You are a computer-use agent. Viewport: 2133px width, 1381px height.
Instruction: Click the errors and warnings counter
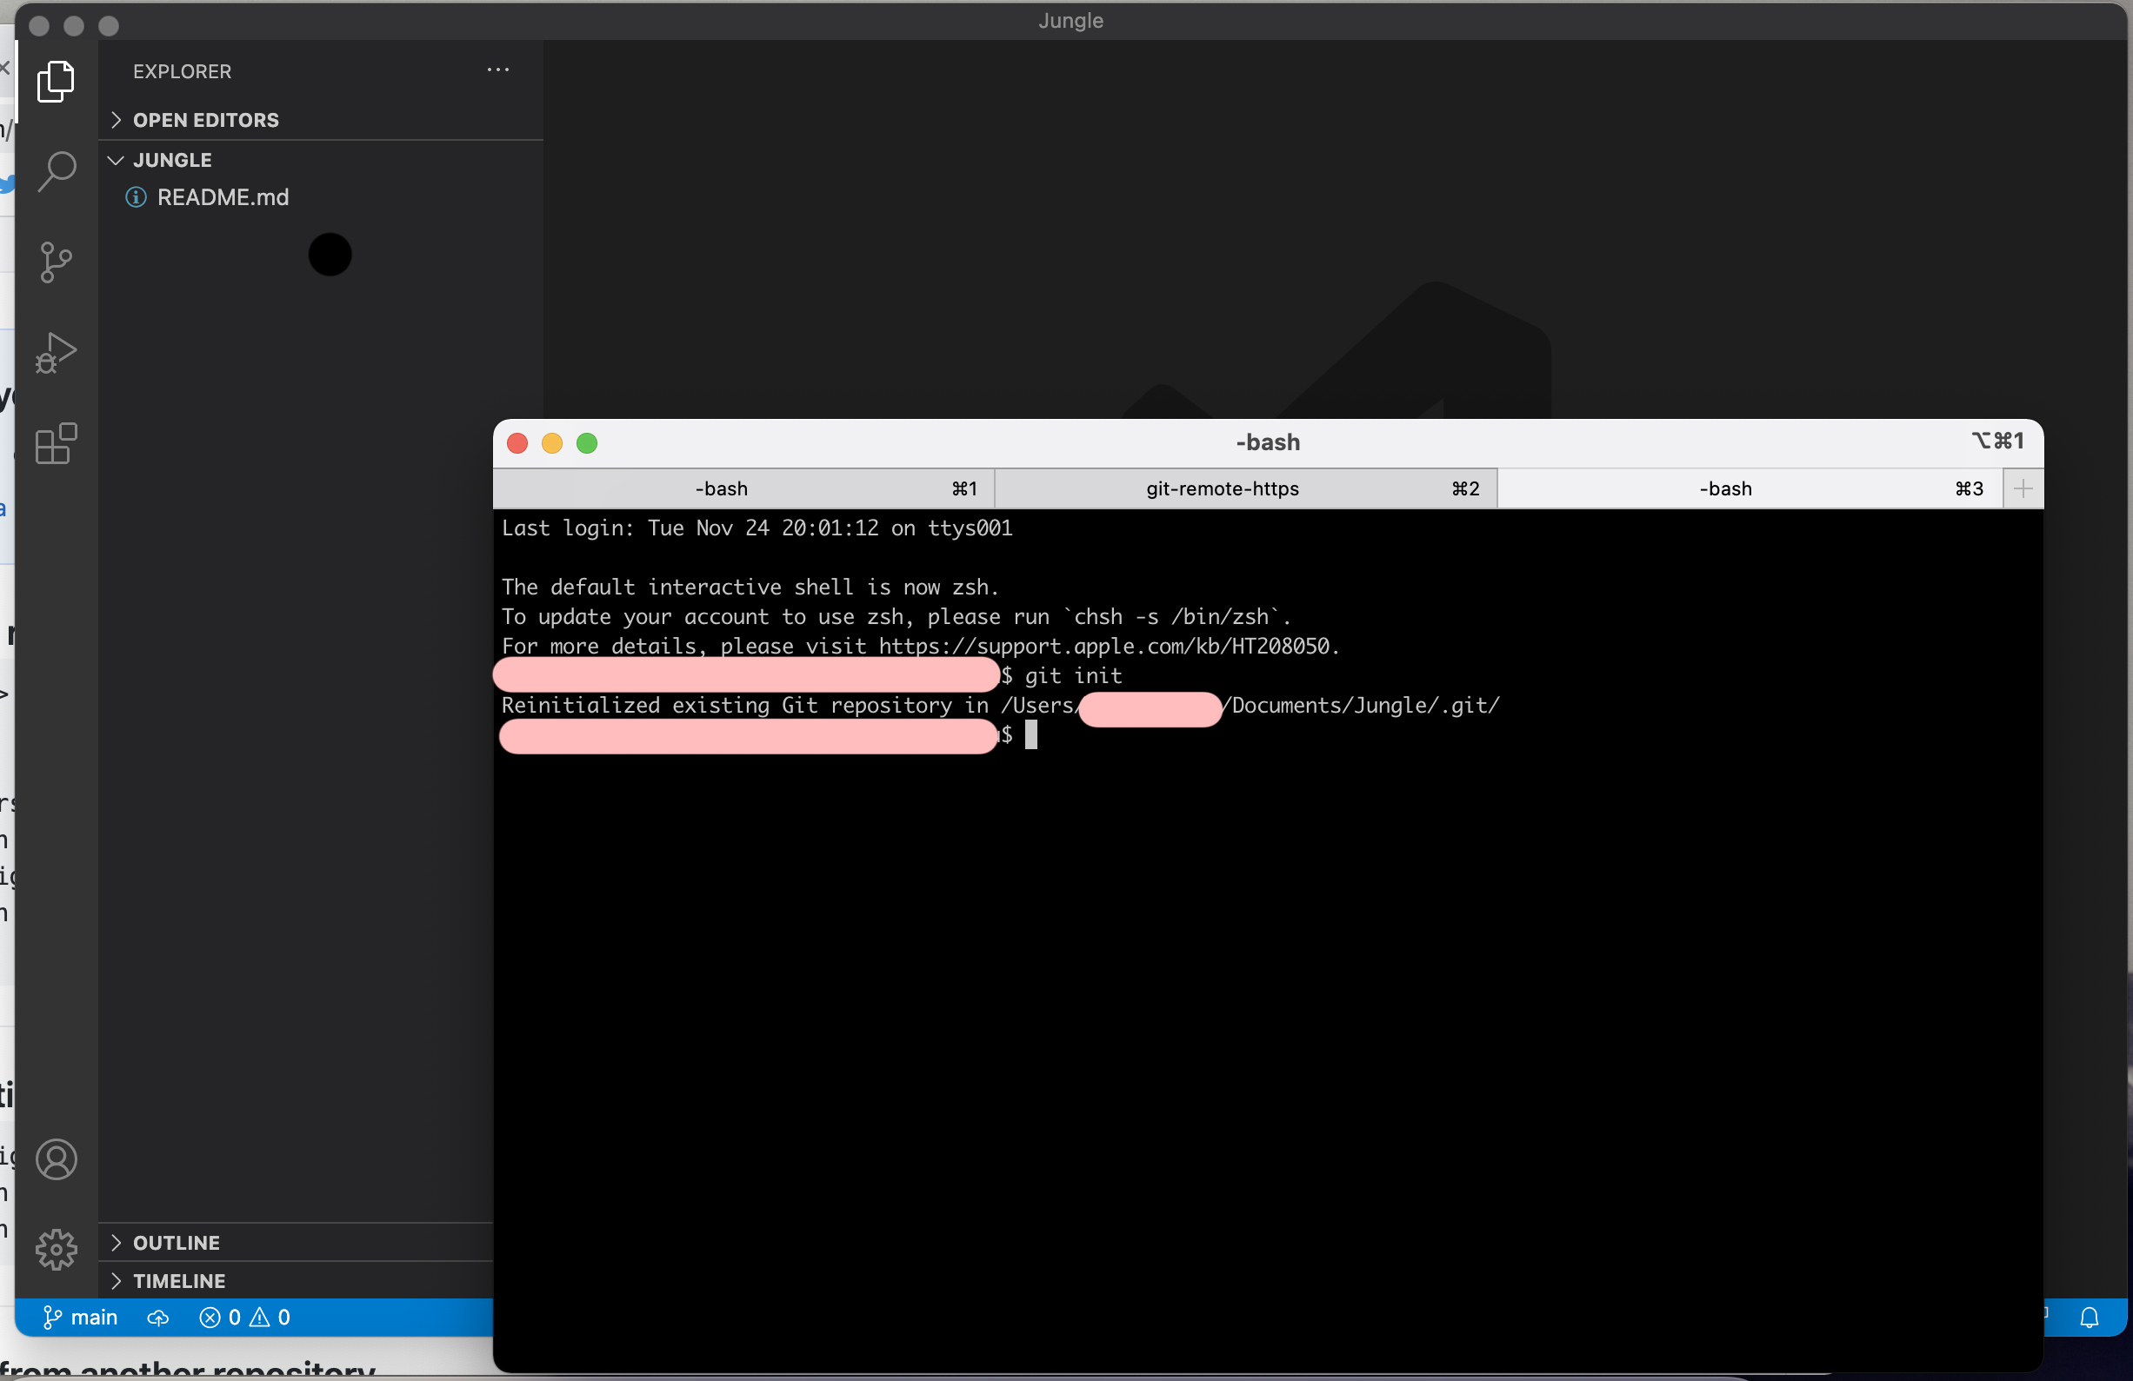click(x=244, y=1318)
